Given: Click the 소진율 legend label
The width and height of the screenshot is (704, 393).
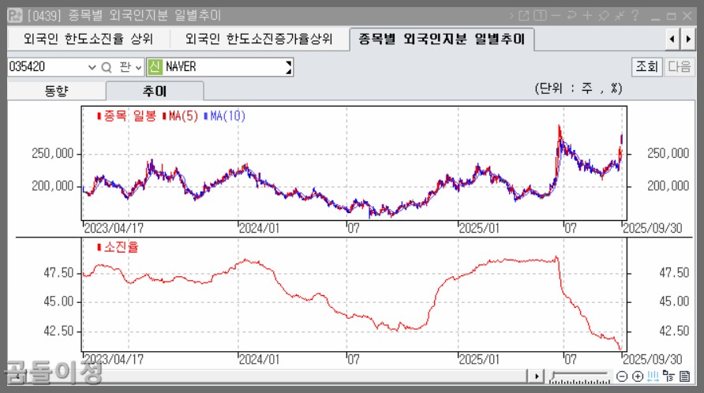Looking at the screenshot, I should pos(122,246).
